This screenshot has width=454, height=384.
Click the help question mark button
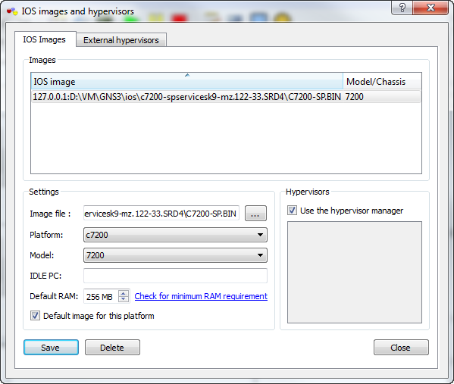pos(402,8)
